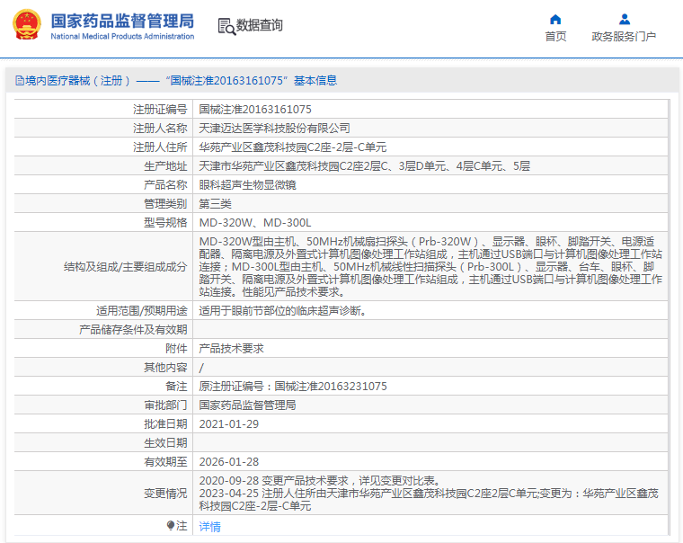This screenshot has width=683, height=543.
Task: Click the 数据查询 label
Action: coord(259,25)
